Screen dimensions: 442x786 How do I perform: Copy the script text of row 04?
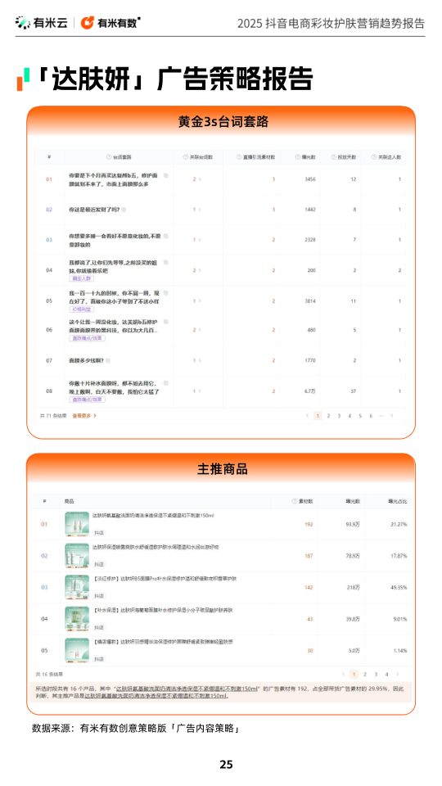point(166,262)
